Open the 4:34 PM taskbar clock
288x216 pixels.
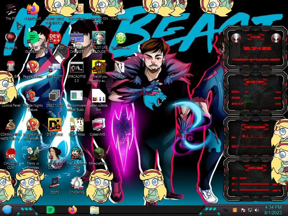coord(273,210)
